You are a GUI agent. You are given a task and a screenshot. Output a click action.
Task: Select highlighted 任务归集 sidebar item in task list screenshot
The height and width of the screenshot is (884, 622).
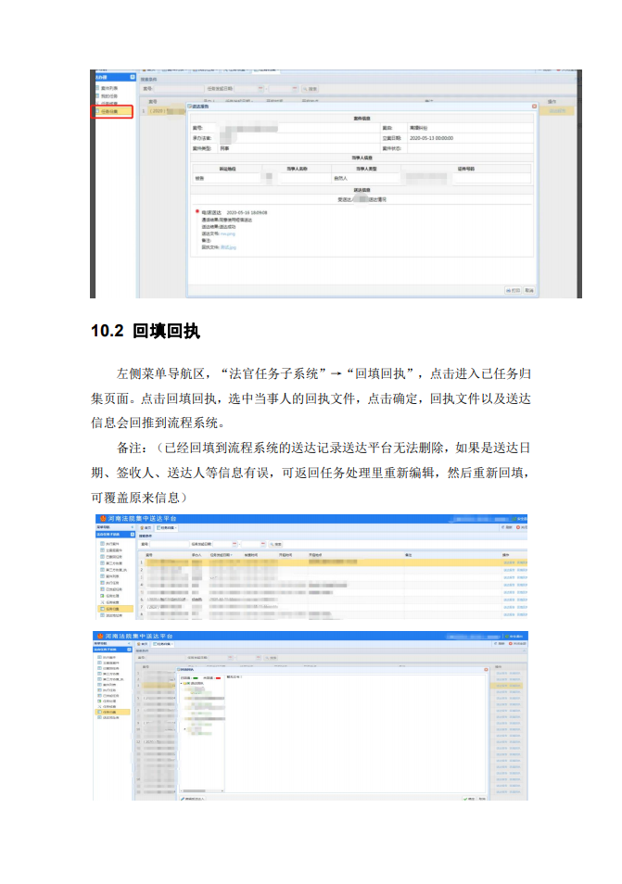coord(114,609)
